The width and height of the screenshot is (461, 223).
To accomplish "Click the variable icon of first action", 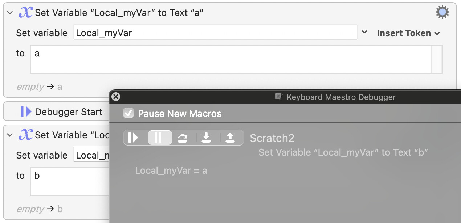I will (x=25, y=13).
